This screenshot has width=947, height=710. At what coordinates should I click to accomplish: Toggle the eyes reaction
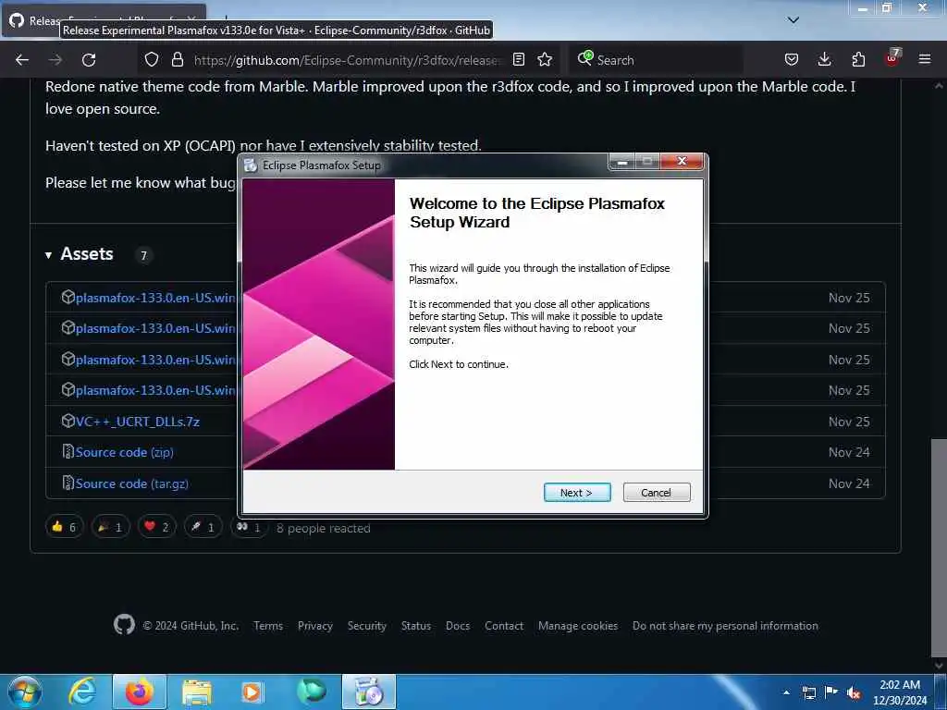pos(248,527)
